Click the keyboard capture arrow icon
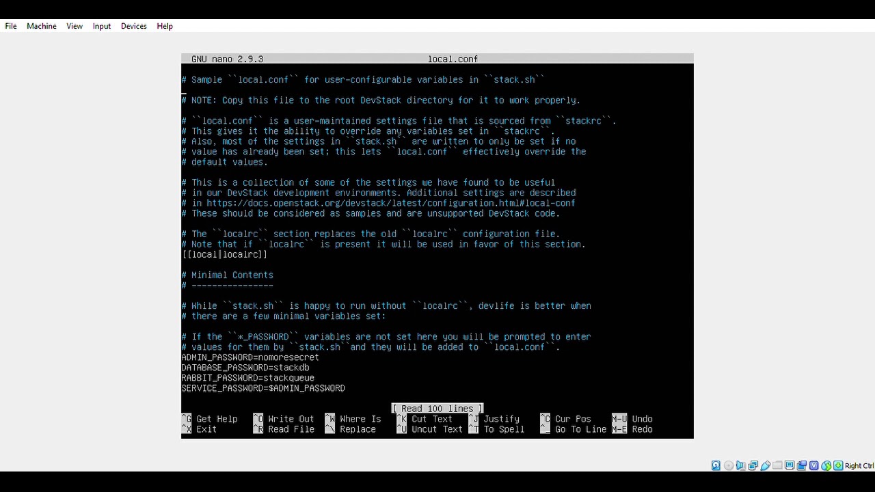 (x=838, y=465)
